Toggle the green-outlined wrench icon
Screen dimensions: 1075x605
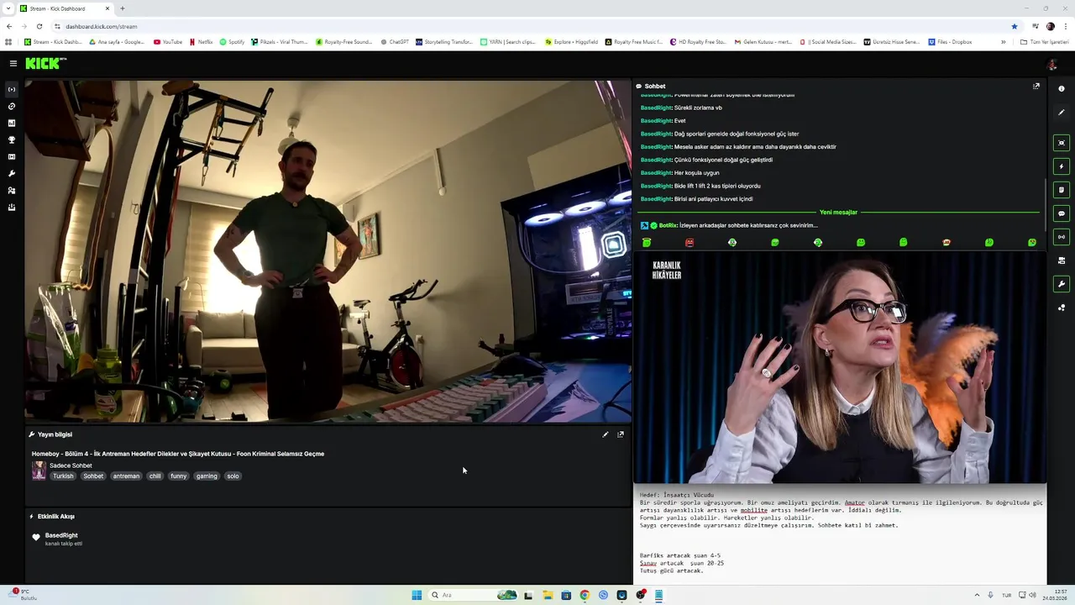click(1062, 284)
